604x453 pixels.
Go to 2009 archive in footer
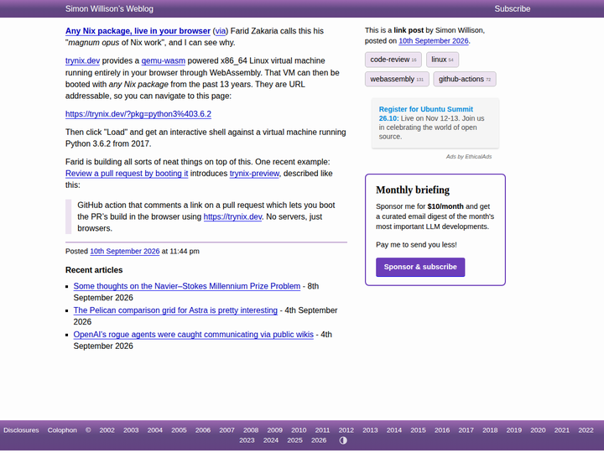(274, 430)
